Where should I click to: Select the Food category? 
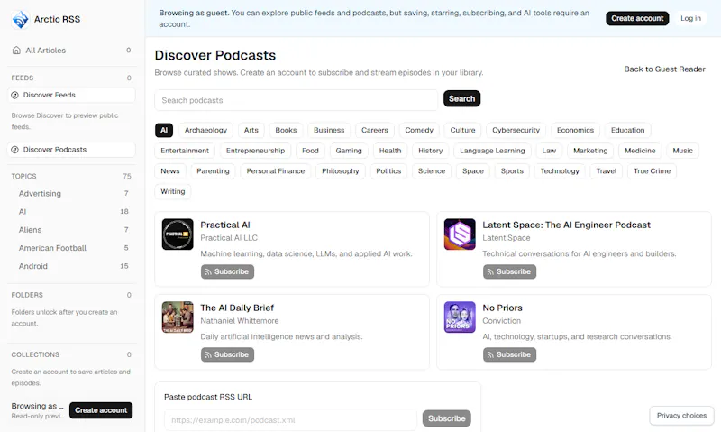pyautogui.click(x=310, y=151)
